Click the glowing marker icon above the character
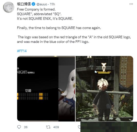137x132 pixels. [104, 67]
